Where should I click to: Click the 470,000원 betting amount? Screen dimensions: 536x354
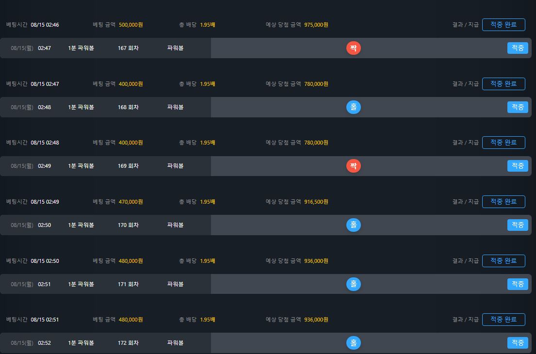click(131, 202)
